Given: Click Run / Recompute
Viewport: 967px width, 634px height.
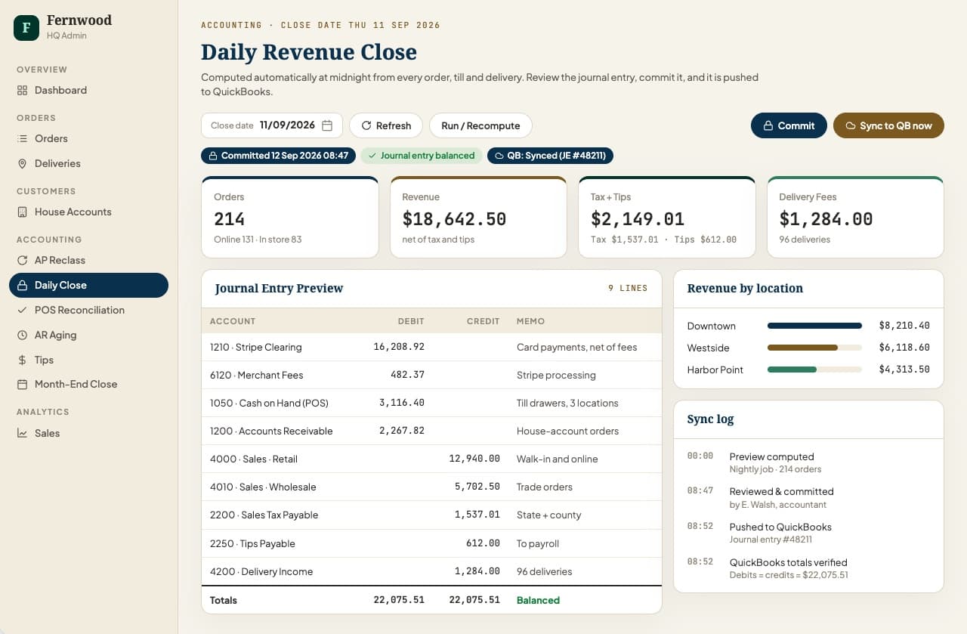Looking at the screenshot, I should pyautogui.click(x=480, y=125).
